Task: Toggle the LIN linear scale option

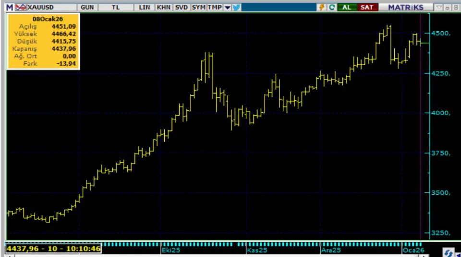Action: coord(144,7)
